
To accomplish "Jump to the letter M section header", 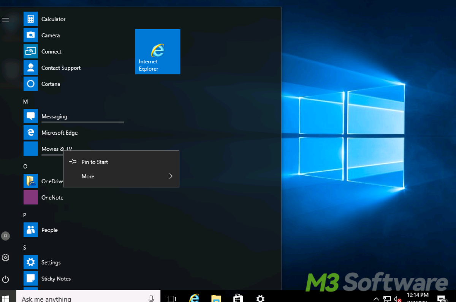I will [x=25, y=102].
